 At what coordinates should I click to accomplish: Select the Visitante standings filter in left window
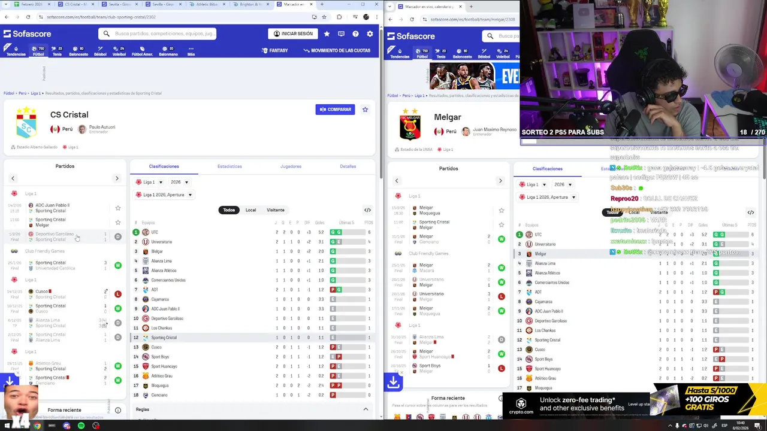click(x=275, y=210)
